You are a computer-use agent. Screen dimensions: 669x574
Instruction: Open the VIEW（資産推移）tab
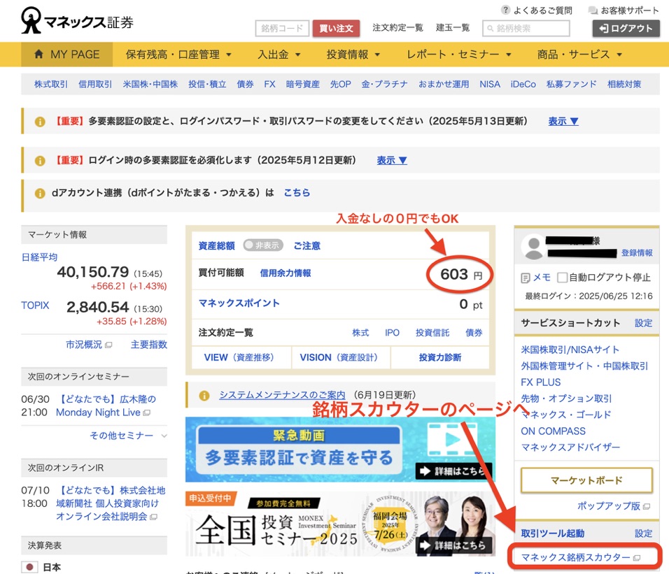(x=241, y=357)
